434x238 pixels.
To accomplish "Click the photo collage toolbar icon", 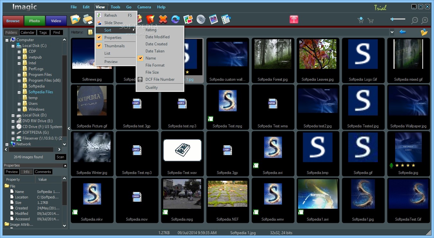I will click(x=188, y=20).
